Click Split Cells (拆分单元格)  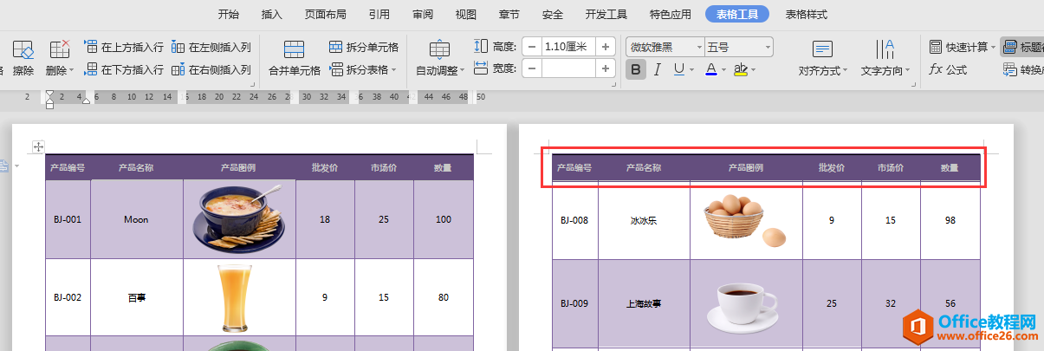click(x=363, y=47)
